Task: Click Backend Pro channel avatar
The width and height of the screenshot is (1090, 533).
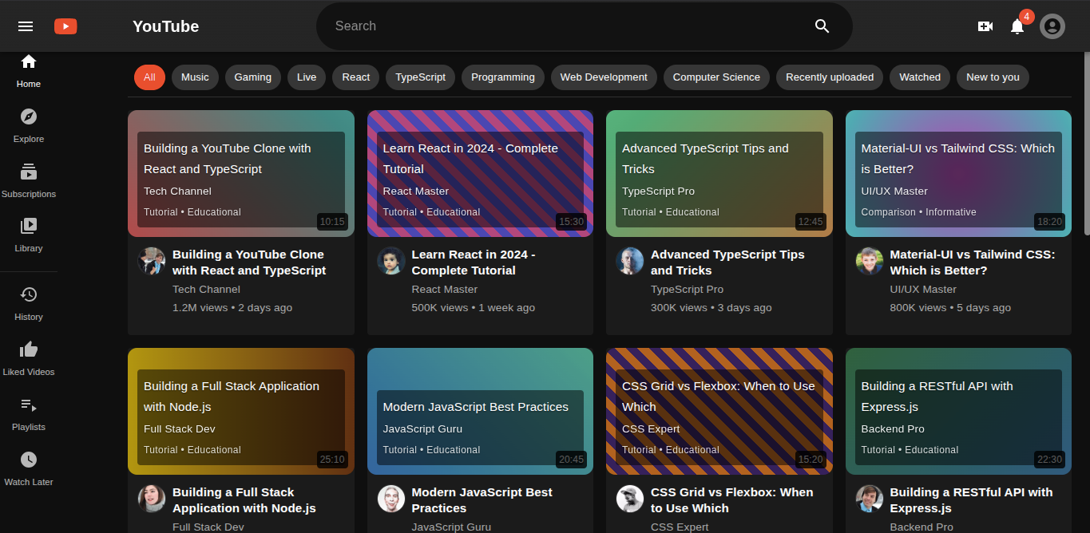Action: tap(870, 499)
